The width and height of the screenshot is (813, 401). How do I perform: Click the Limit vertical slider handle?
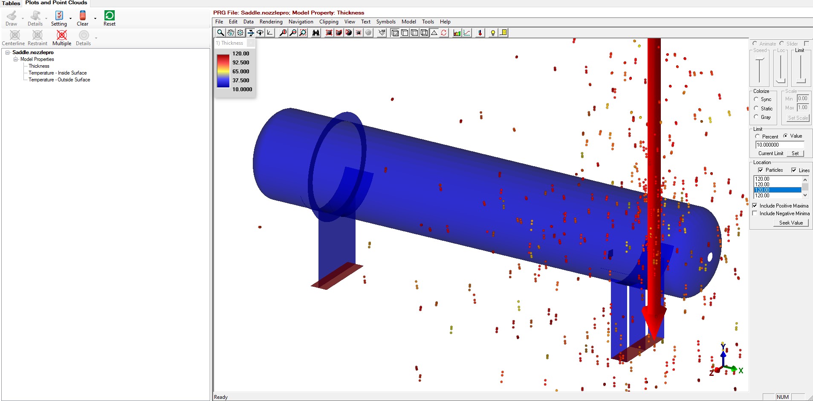(801, 80)
